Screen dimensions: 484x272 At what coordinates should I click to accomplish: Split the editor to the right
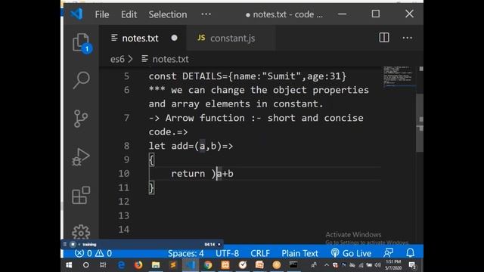point(384,38)
